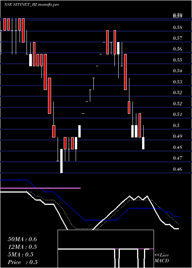
Task: Click the 50MA : 0.6 readout
Action: pos(22,239)
